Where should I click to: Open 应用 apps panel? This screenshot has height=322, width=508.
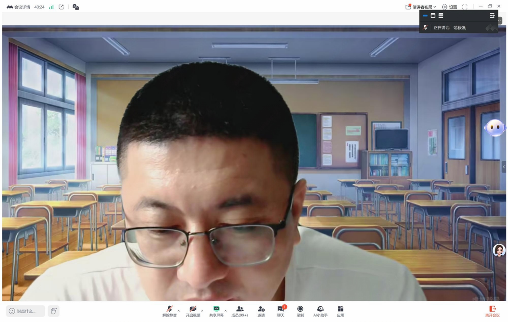tap(341, 311)
